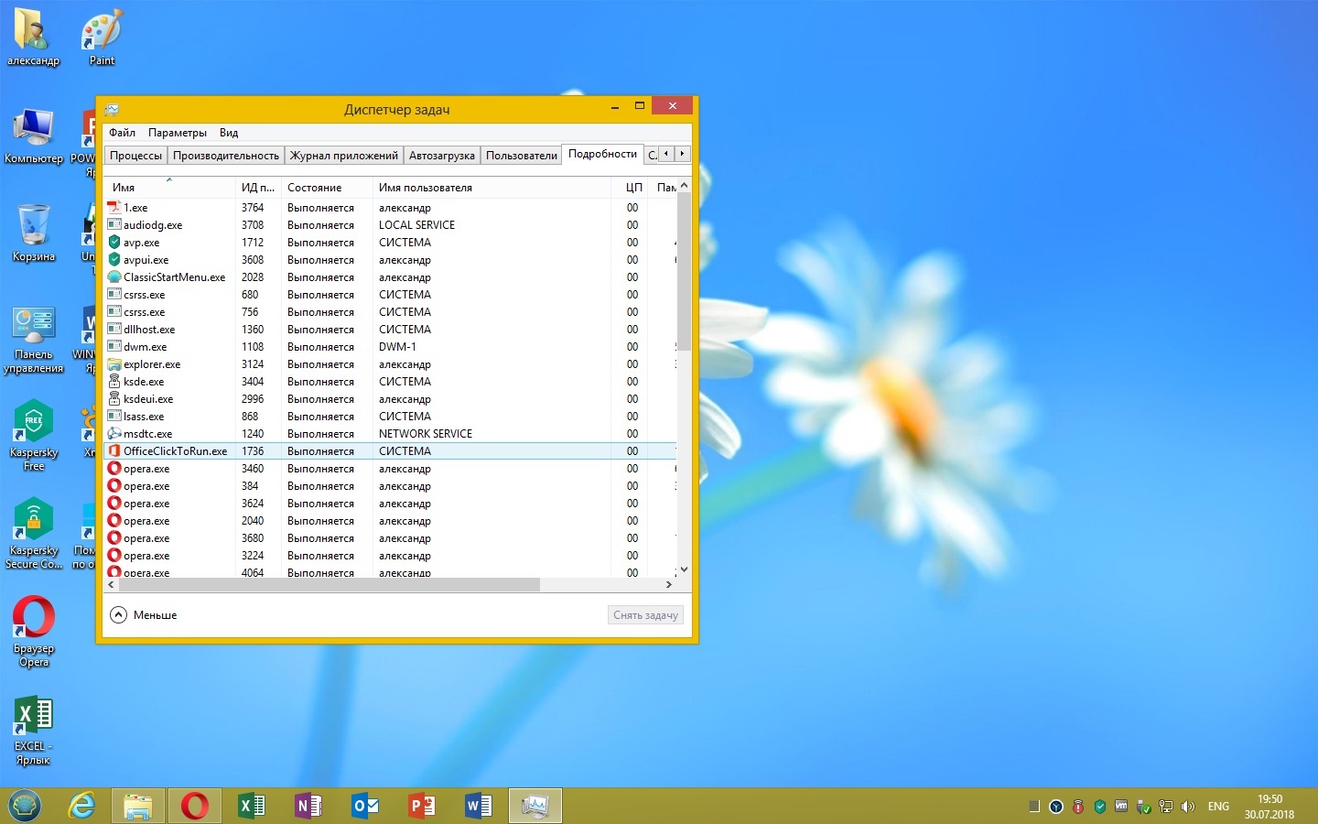Switch to the Пользователи tab

(x=522, y=156)
